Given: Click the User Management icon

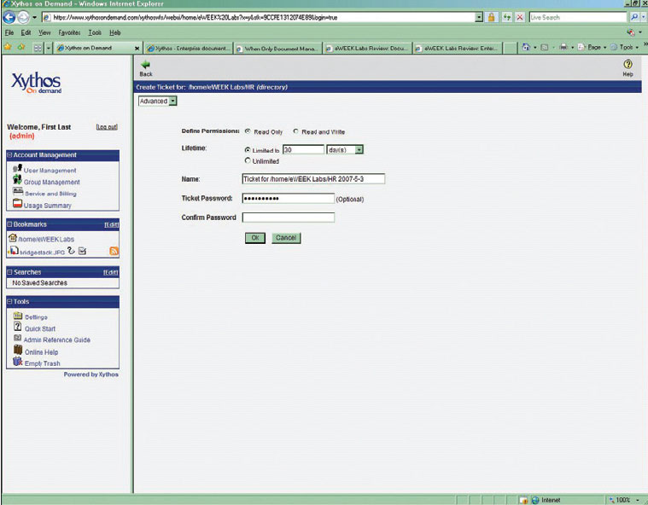Looking at the screenshot, I should pos(17,170).
